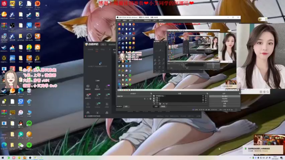Screen dimensions: 285x160
Task: Switch to OBS icon on taskbar
Action: pos(30,158)
